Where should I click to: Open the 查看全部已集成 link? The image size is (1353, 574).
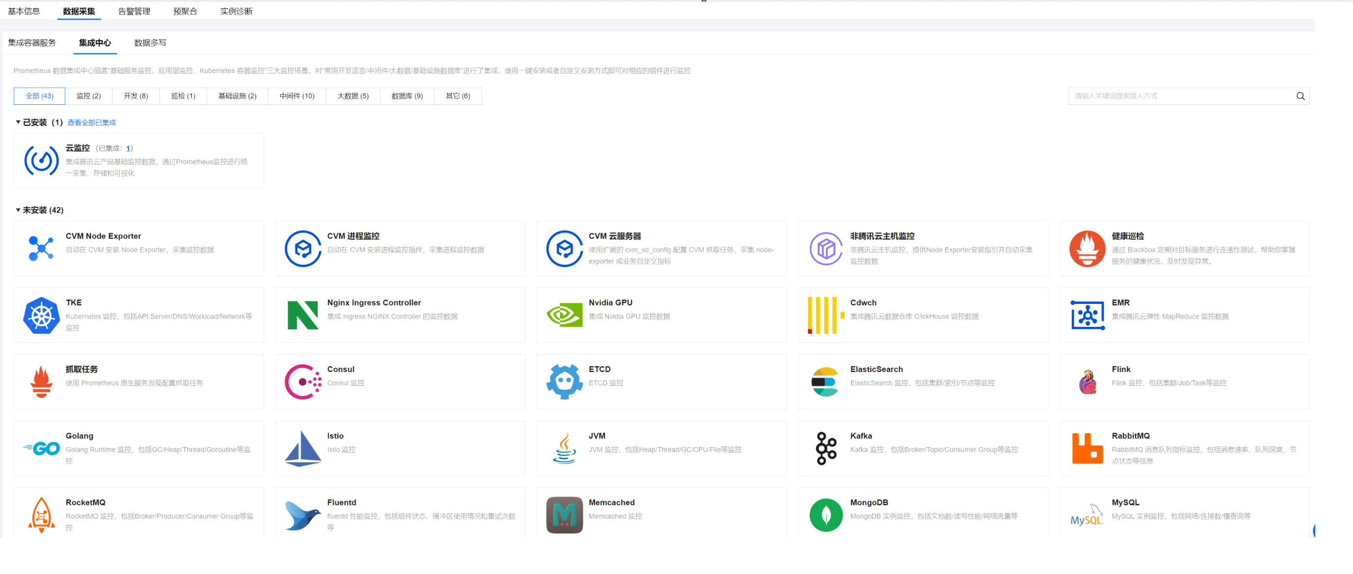(91, 123)
